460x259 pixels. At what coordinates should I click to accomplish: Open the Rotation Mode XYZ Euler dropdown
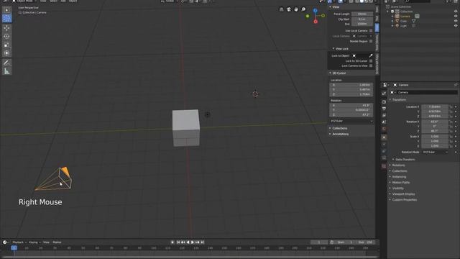[x=435, y=152]
